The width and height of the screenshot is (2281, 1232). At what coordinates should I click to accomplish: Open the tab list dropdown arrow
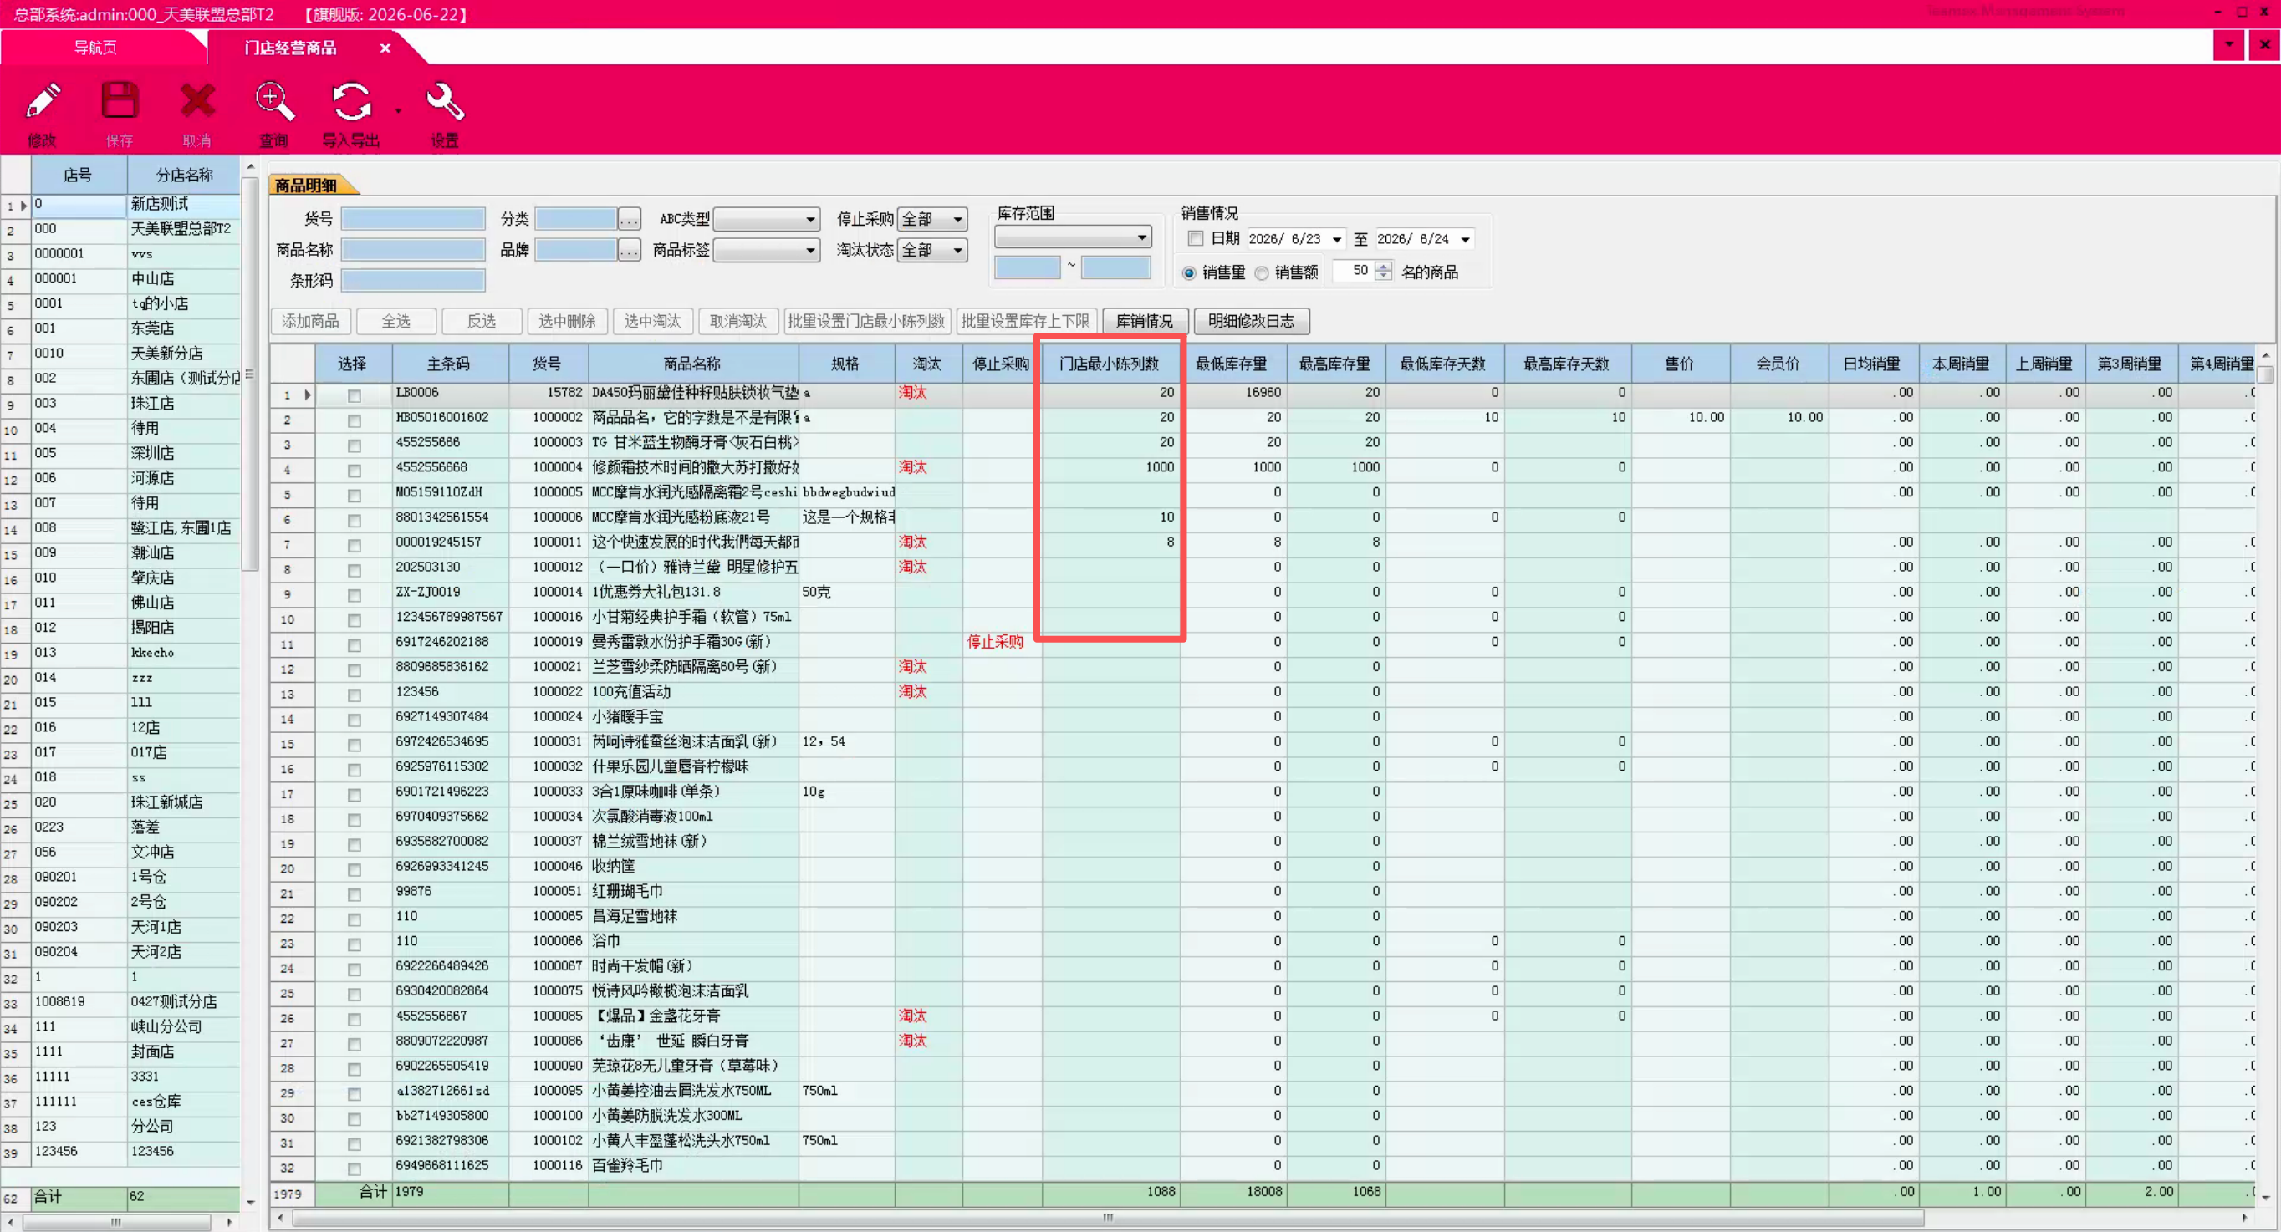tap(2227, 44)
